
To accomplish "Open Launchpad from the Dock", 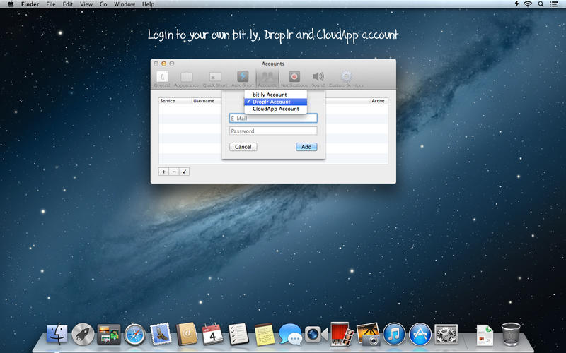I will 83,334.
